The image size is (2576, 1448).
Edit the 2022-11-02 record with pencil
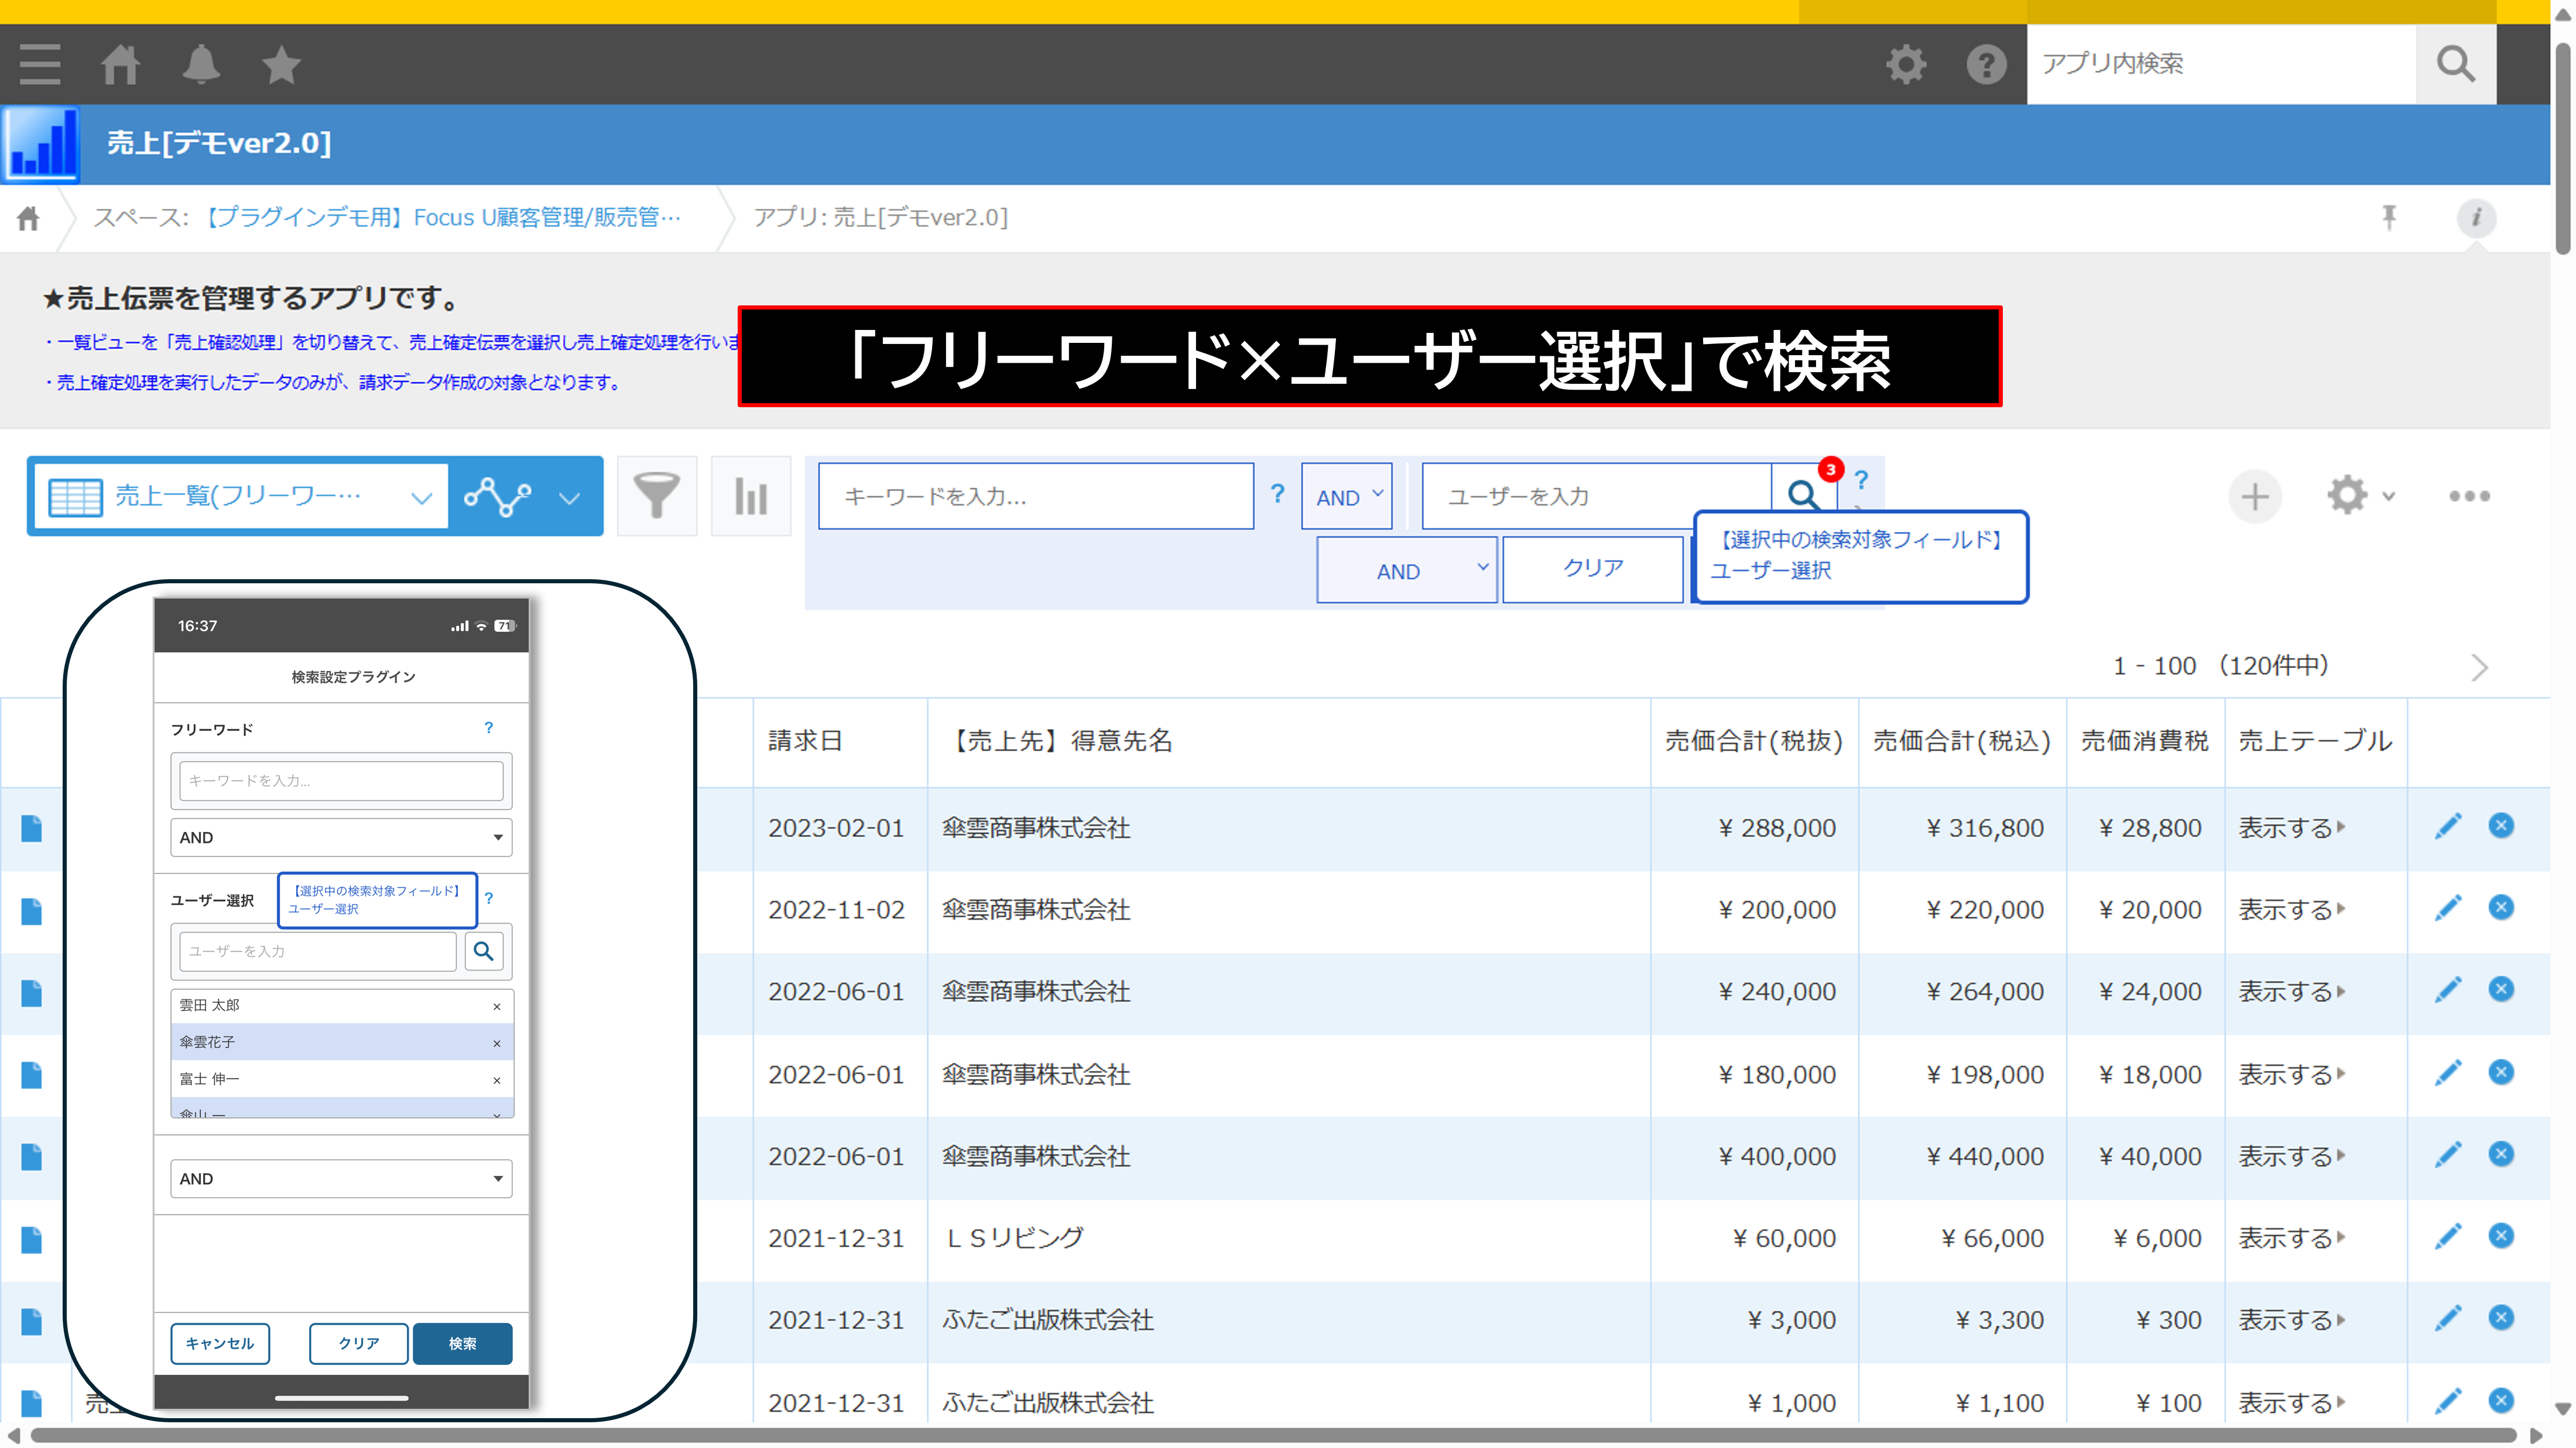2447,909
